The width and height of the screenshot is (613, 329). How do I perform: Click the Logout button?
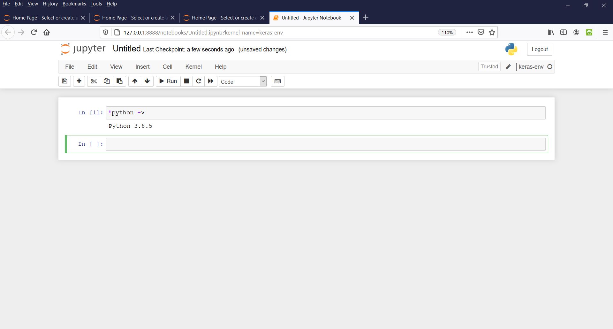[x=540, y=49]
